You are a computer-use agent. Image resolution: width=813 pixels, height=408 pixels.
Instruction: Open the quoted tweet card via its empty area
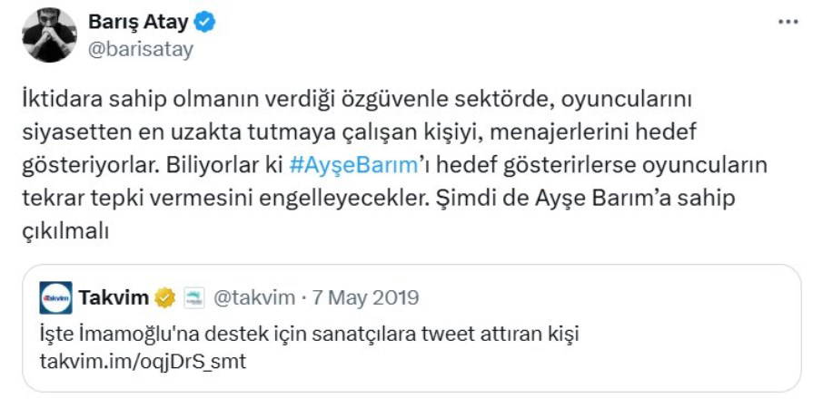point(636,363)
